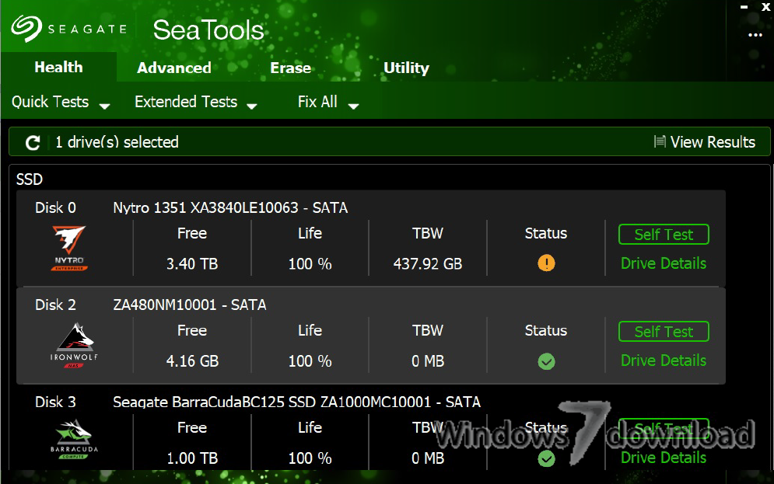Click the 3.40 TB free value
Viewport: 774px width, 484px height.
(x=192, y=263)
